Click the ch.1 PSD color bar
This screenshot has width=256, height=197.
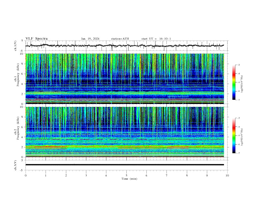[234, 82]
